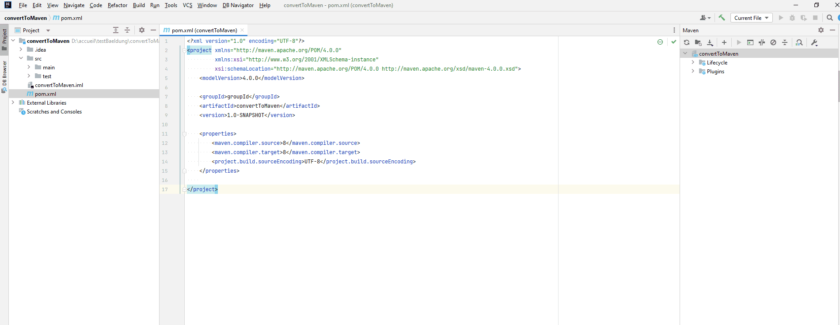
Task: Expand the .idea folder
Action: (21, 49)
